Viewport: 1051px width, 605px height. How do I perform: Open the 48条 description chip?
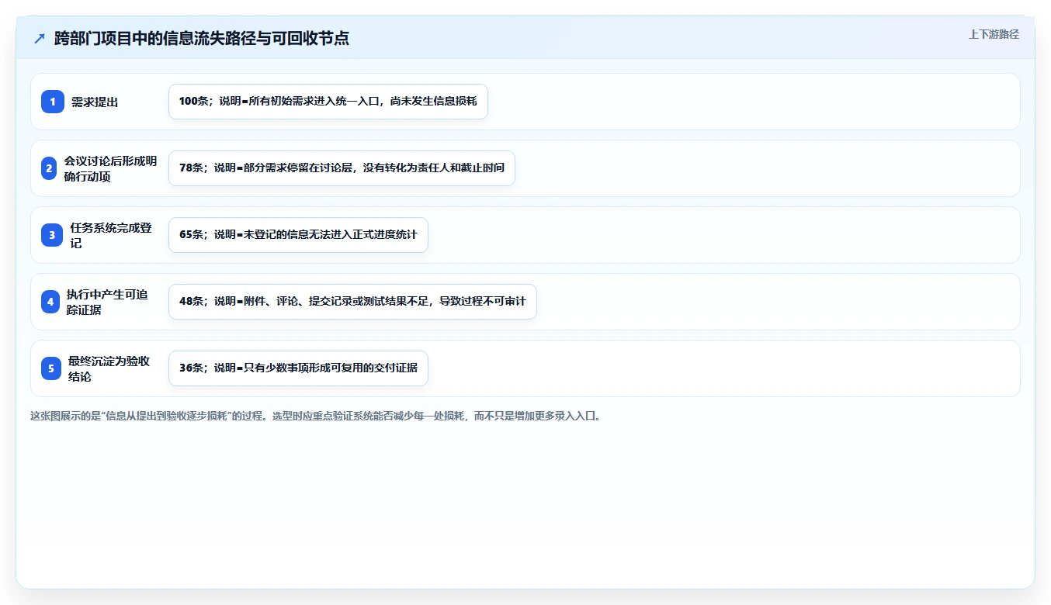tap(352, 302)
